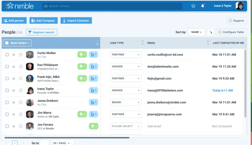The image size is (252, 145).
Task: Click the Add person button
Action: point(14,20)
